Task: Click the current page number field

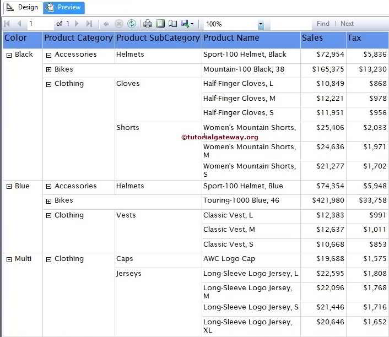Action: click(40, 24)
